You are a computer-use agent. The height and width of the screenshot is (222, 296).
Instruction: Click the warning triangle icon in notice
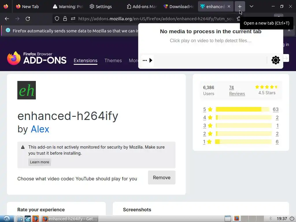point(23,147)
